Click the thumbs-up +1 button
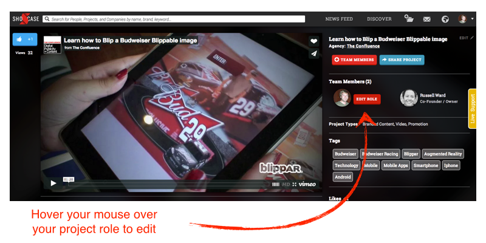Image resolution: width=486 pixels, height=243 pixels. click(x=25, y=39)
